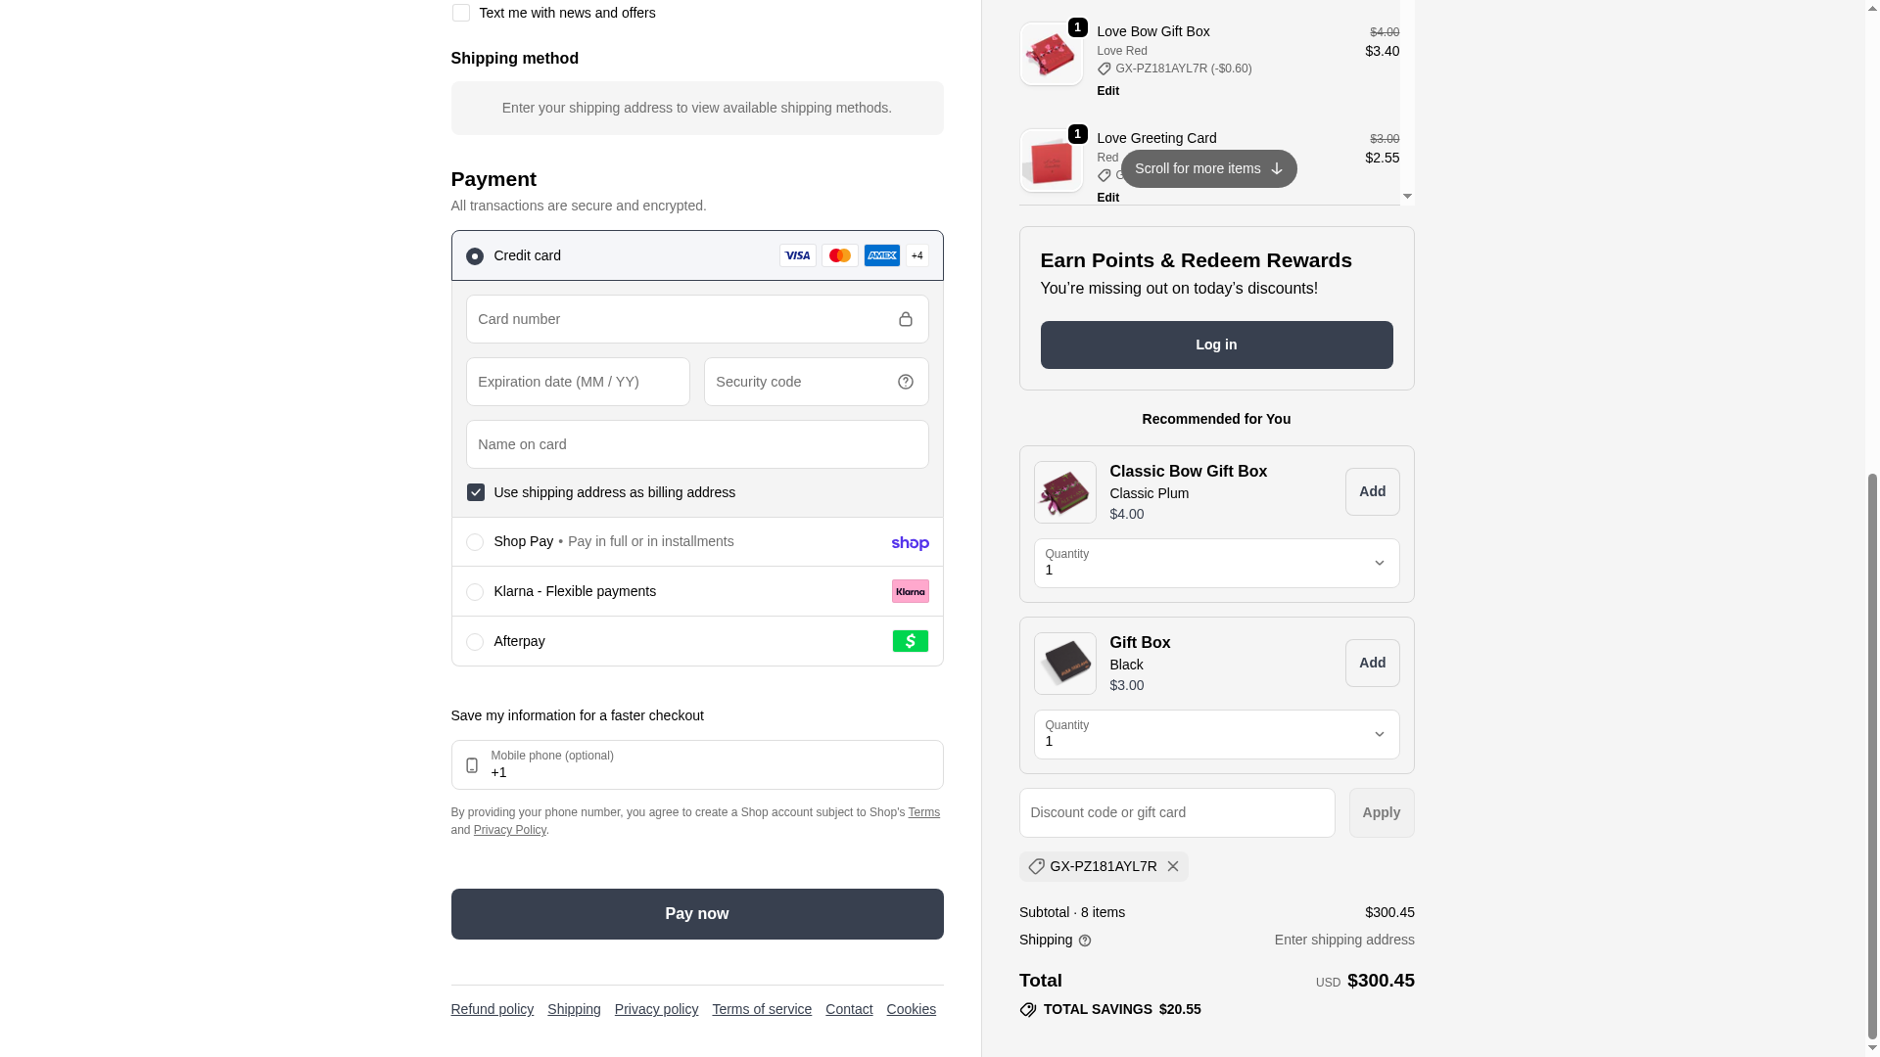Enable text me with news checkbox
This screenshot has width=1880, height=1057.
pos(460,13)
